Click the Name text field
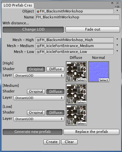122x152 pixels. 78,17
